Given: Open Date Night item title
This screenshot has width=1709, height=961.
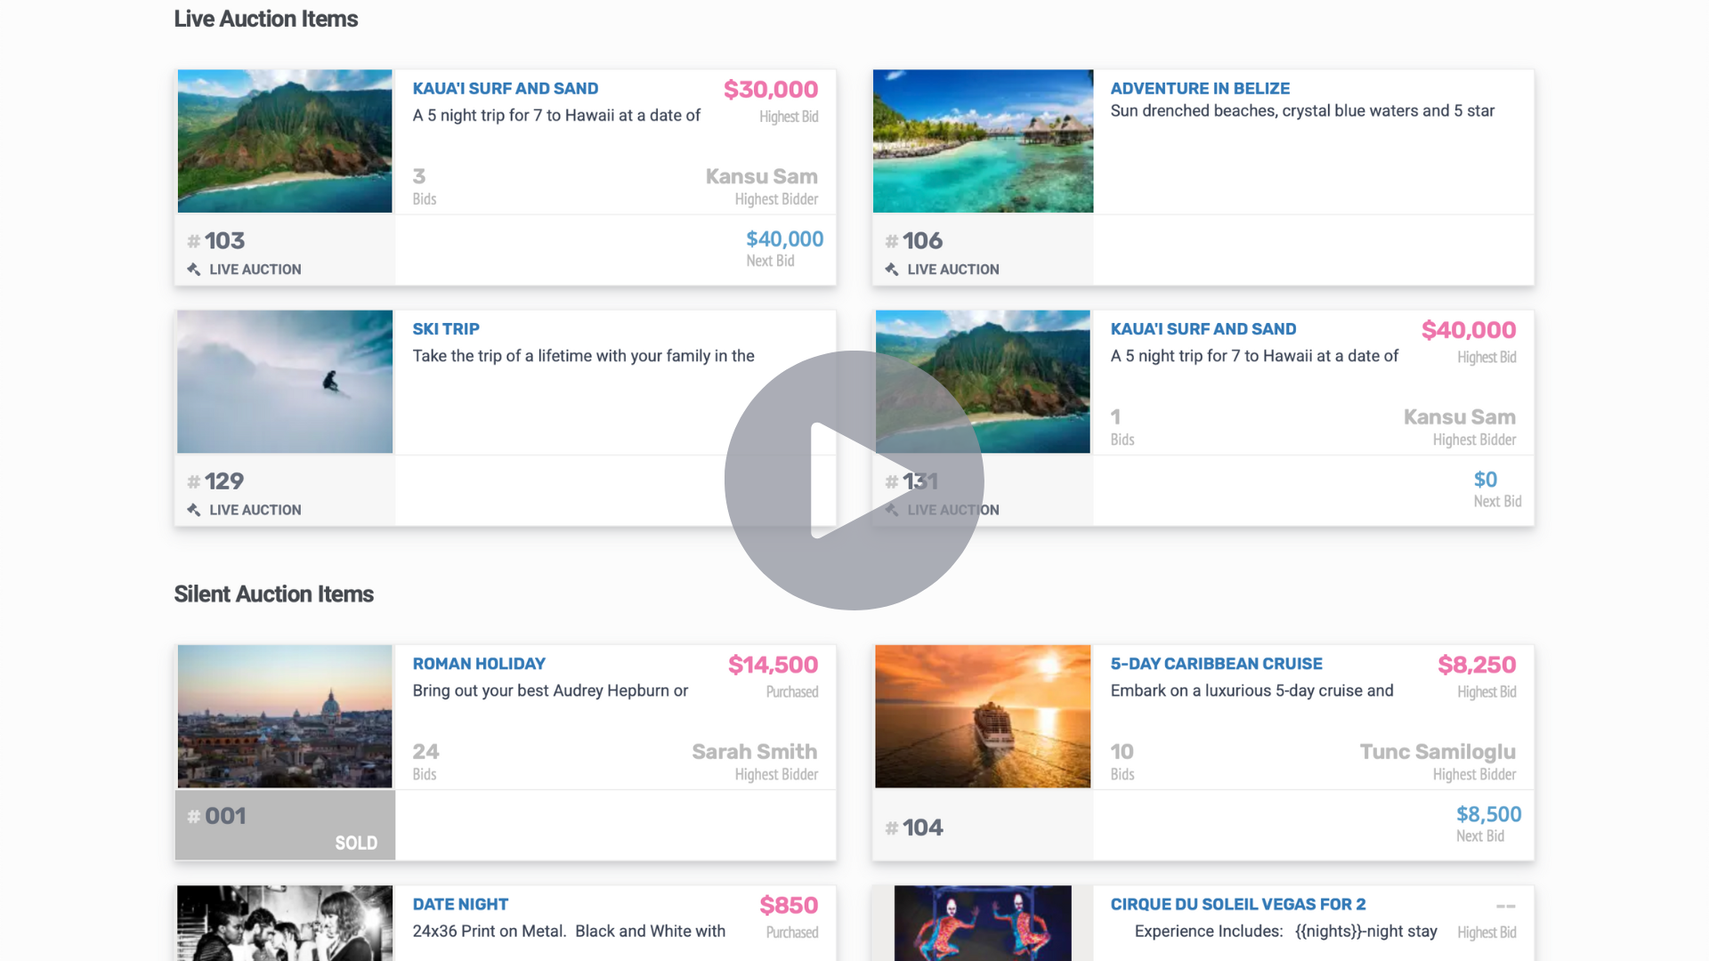Looking at the screenshot, I should 460,903.
